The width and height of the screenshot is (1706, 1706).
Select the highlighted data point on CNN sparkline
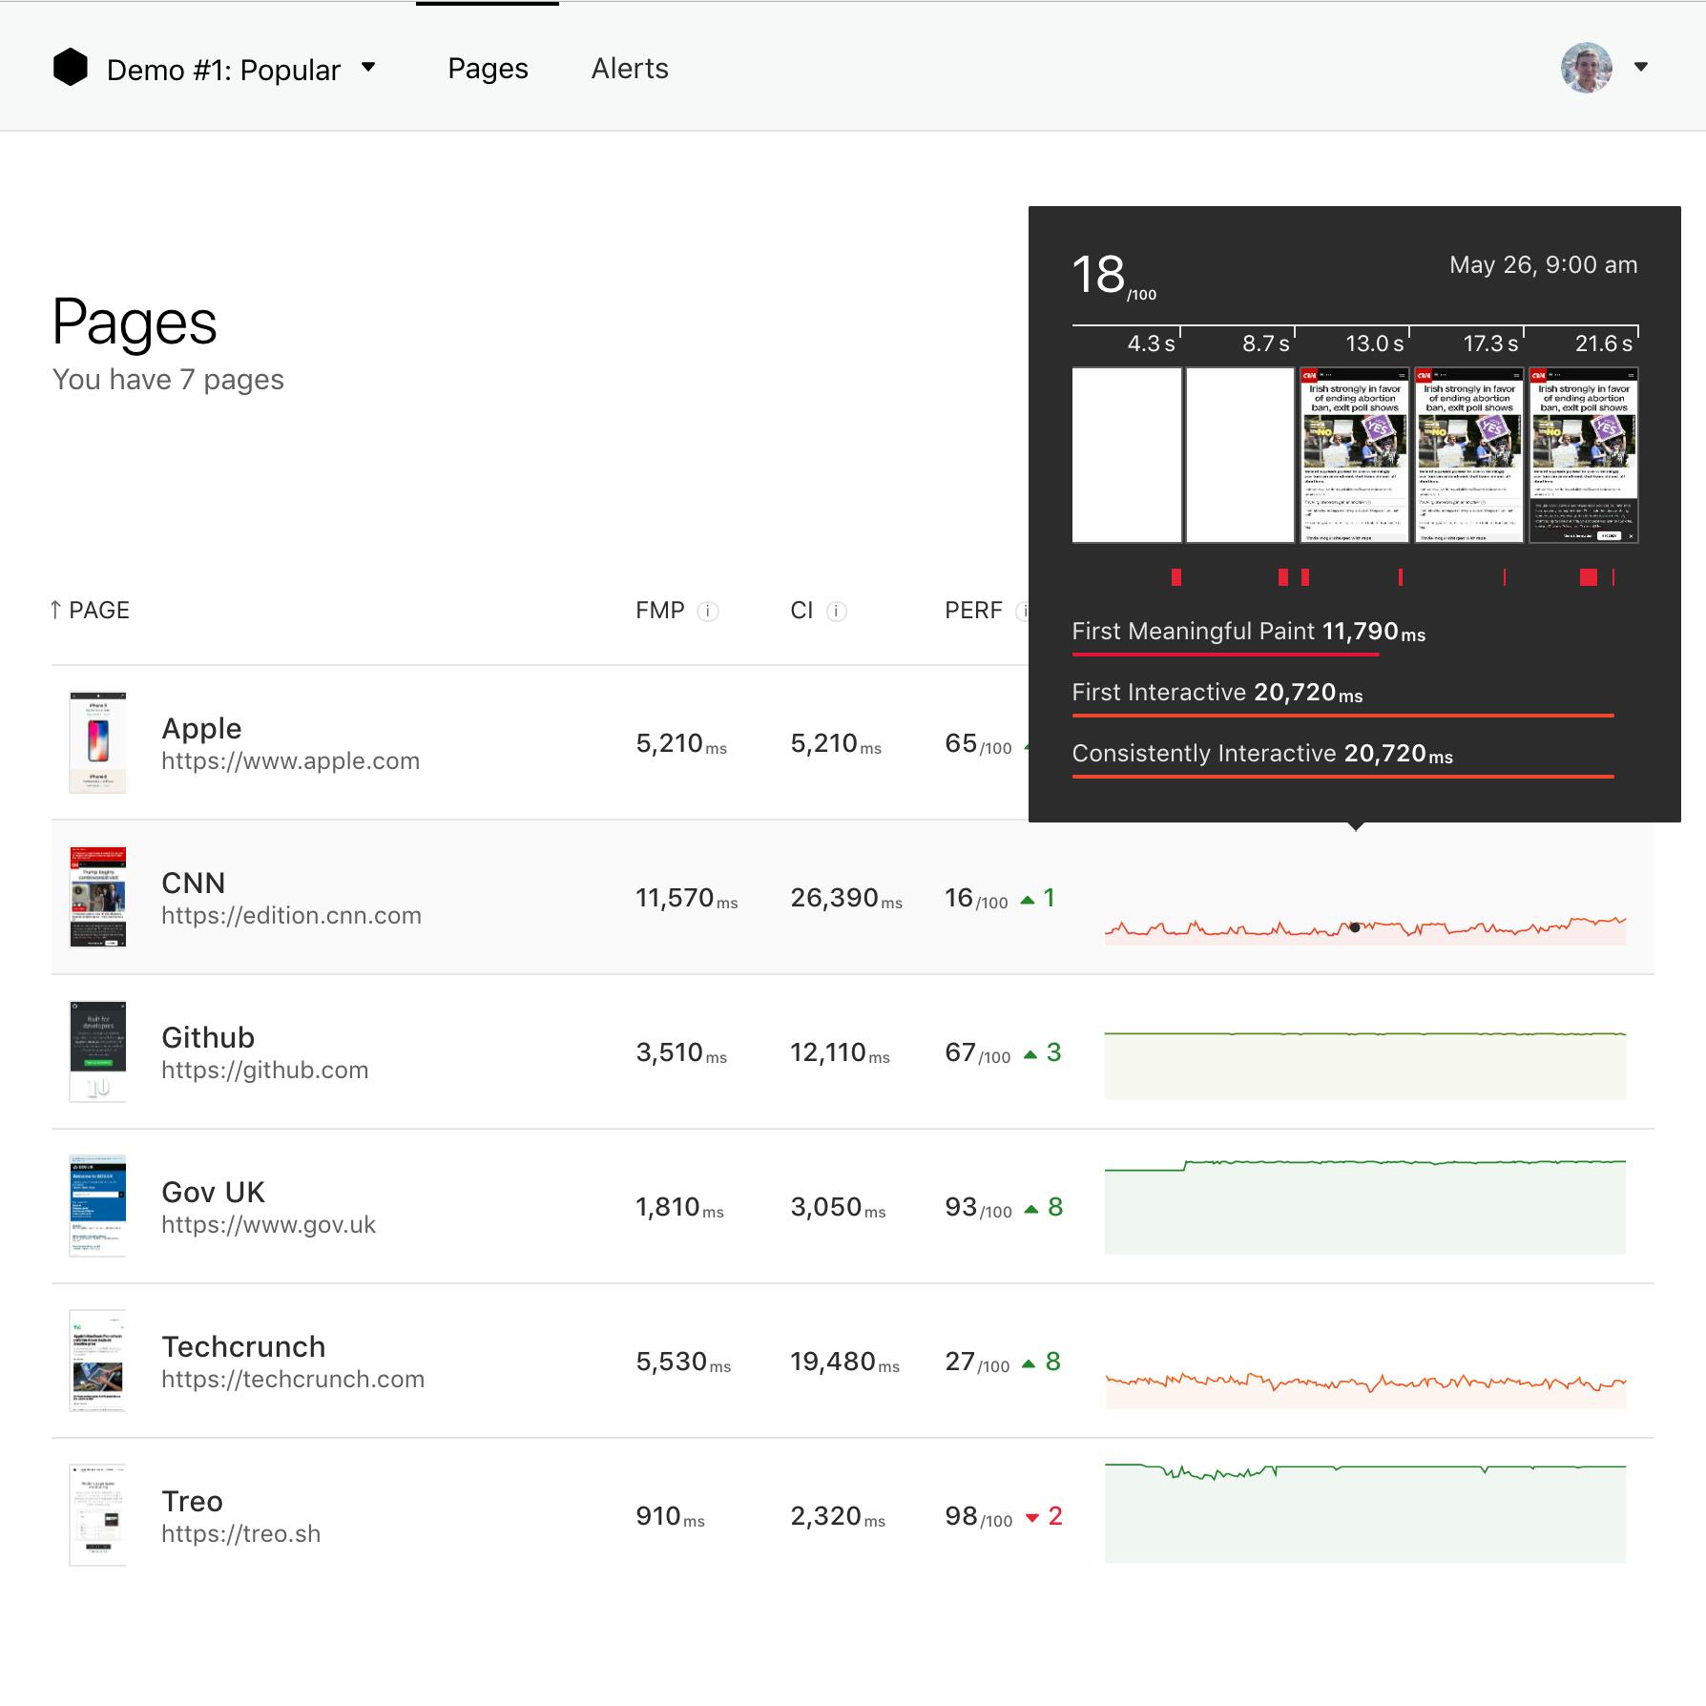click(1355, 926)
